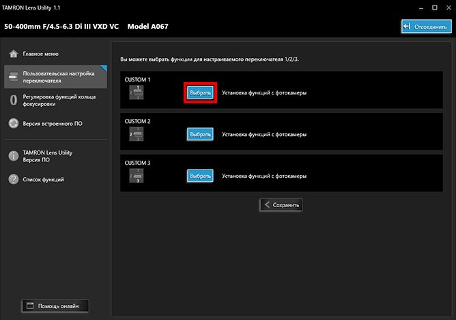The image size is (456, 320).
Task: Click the instruction text about переключателя 1/2/3
Action: (x=210, y=59)
